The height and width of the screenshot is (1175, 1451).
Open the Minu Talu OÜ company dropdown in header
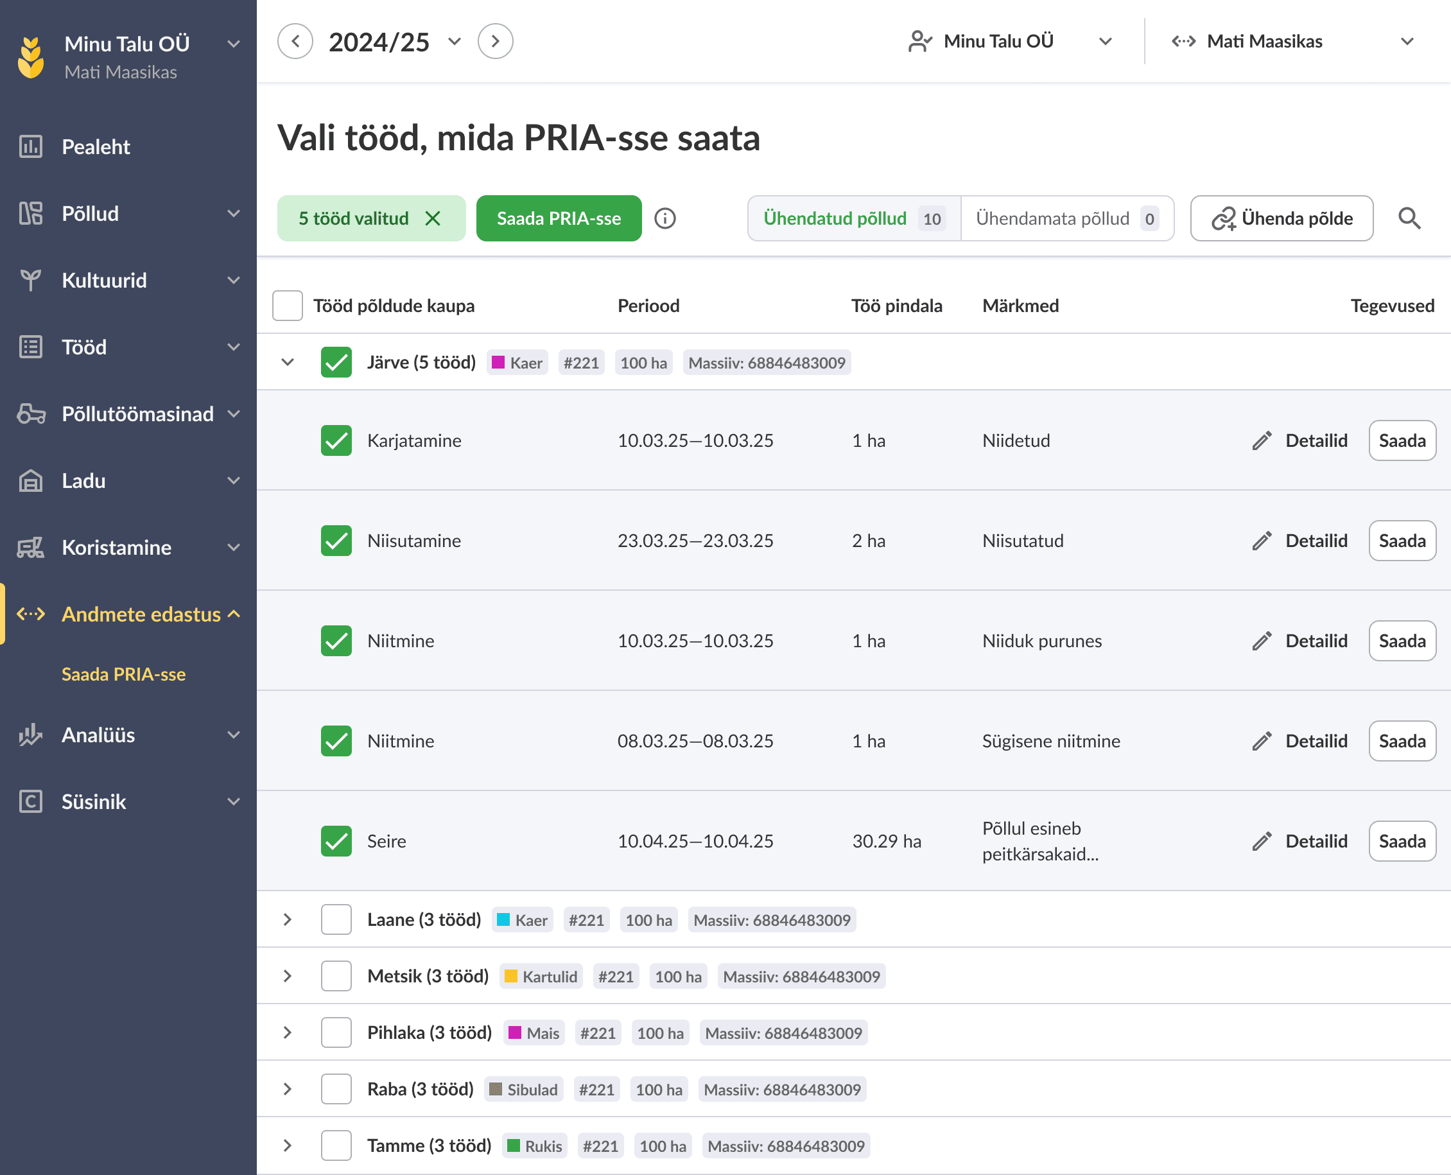pyautogui.click(x=1106, y=41)
